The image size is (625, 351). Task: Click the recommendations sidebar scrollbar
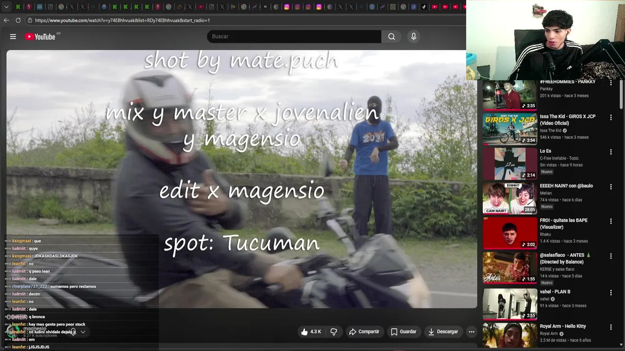coord(622,95)
